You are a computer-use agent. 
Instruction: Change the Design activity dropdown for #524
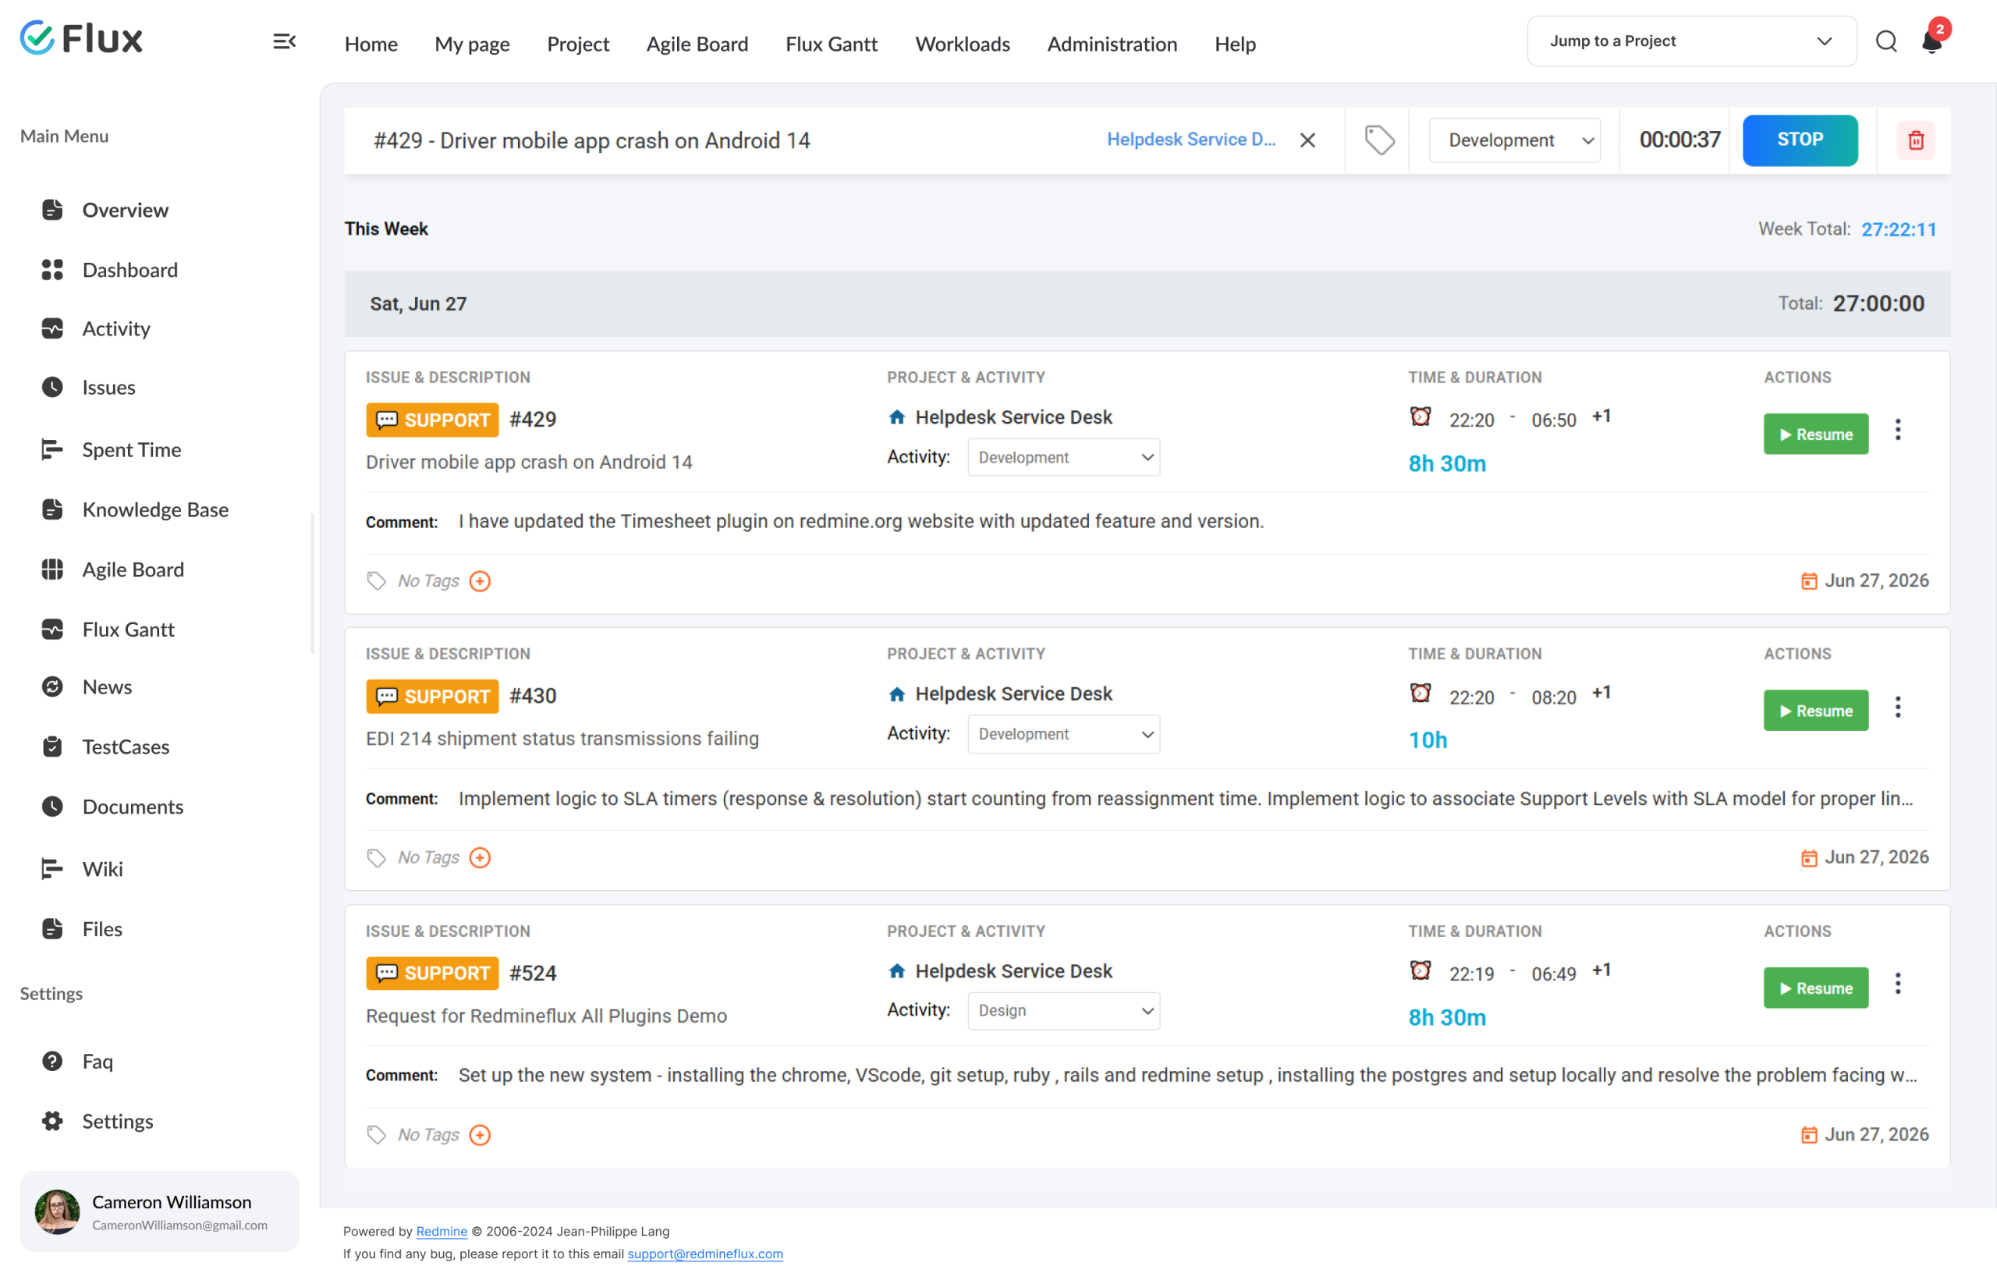(x=1063, y=1011)
